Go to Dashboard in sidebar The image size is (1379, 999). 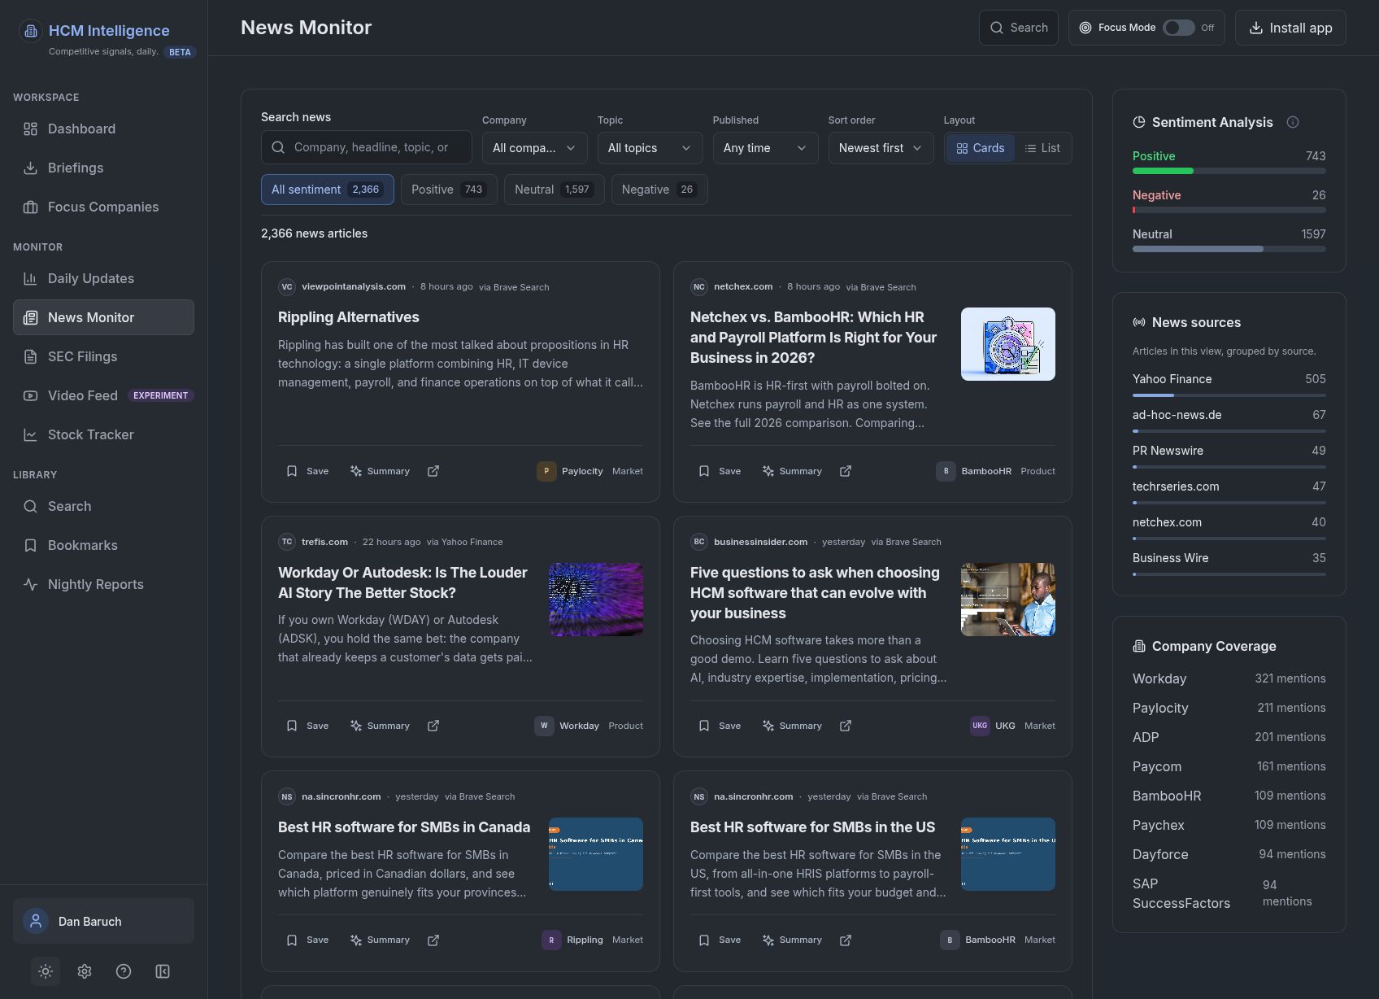[x=103, y=129]
